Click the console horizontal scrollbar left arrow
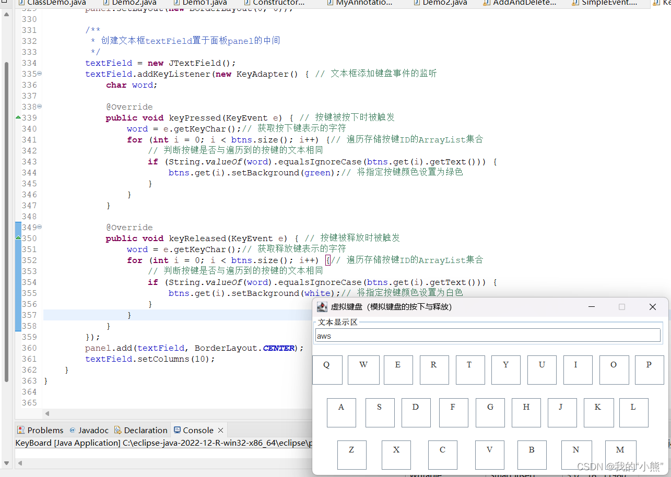Screen dimensions: 671x477 tap(20, 463)
